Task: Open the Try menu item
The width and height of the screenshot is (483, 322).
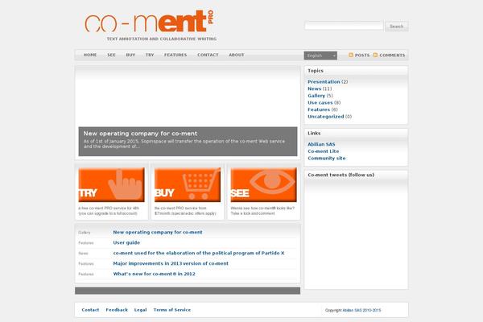Action: pos(150,55)
